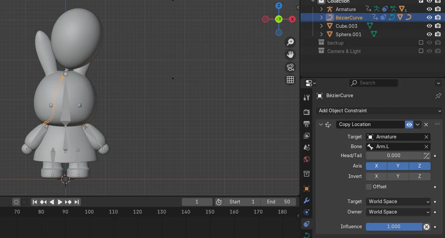Screen dimensions: 445x238
Task: Open the Copy Location extras dropdown arrow
Action: (x=418, y=124)
